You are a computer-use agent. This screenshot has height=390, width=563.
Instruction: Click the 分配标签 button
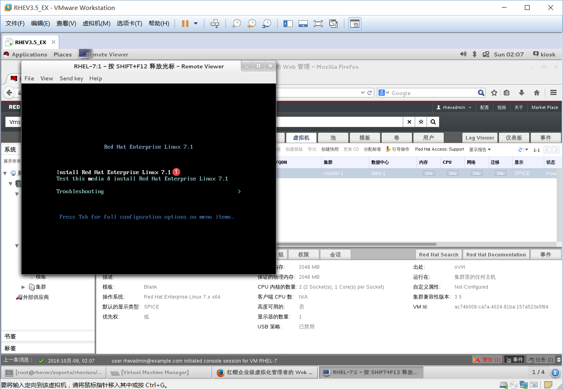[373, 149]
